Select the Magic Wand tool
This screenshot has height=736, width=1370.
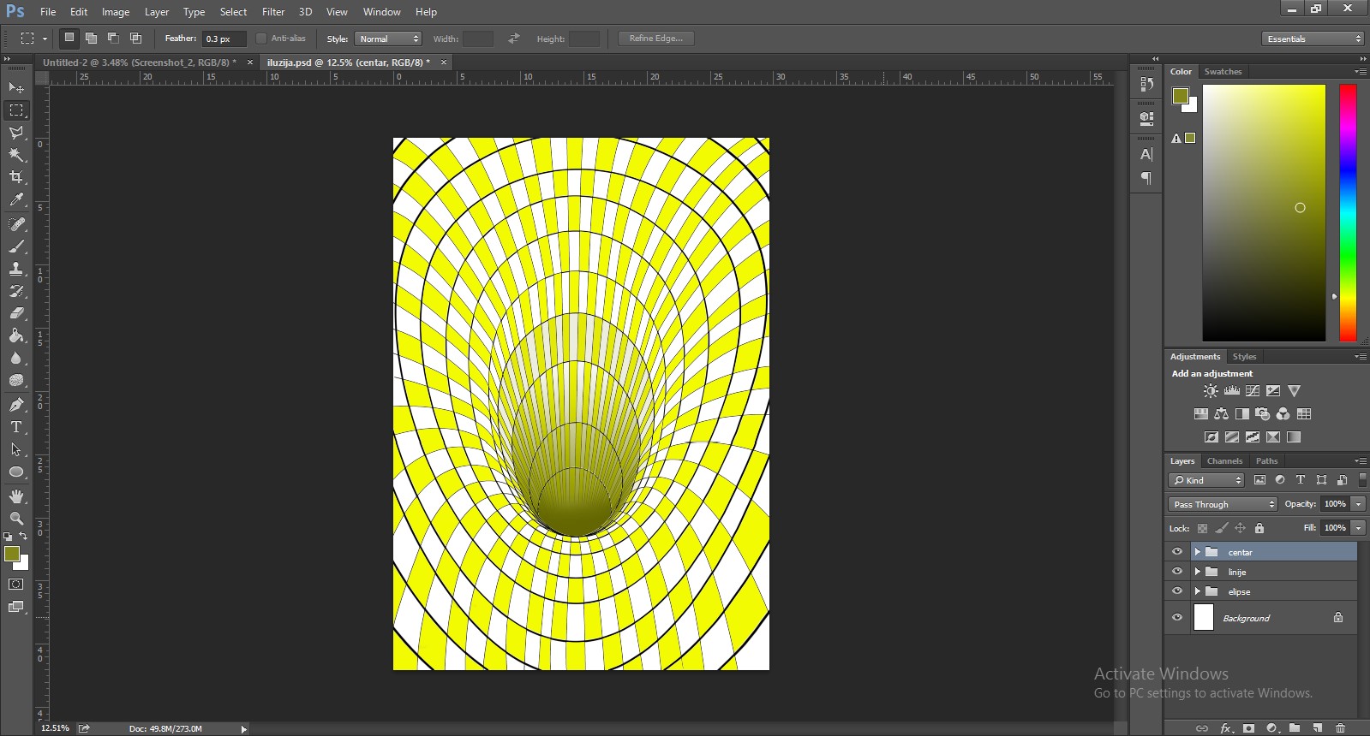pyautogui.click(x=16, y=155)
